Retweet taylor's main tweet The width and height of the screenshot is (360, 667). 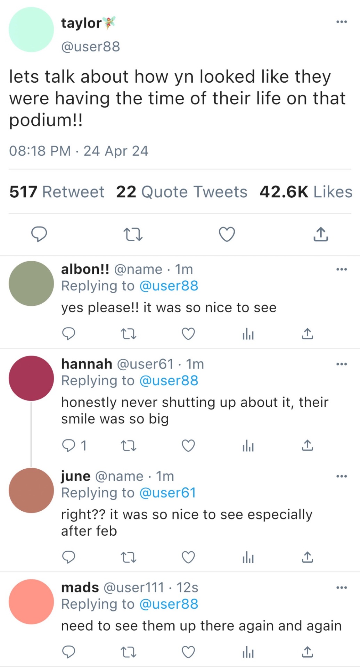[x=133, y=234]
